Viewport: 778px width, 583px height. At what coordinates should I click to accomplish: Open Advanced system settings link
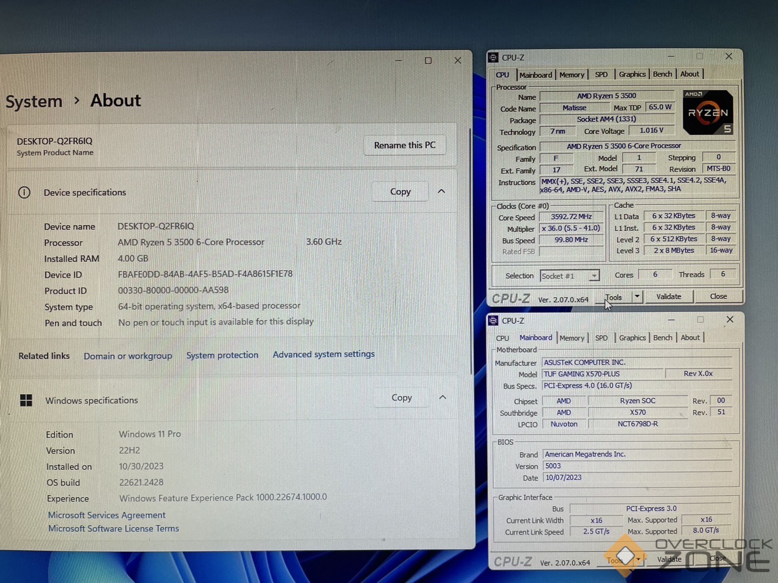pos(324,354)
